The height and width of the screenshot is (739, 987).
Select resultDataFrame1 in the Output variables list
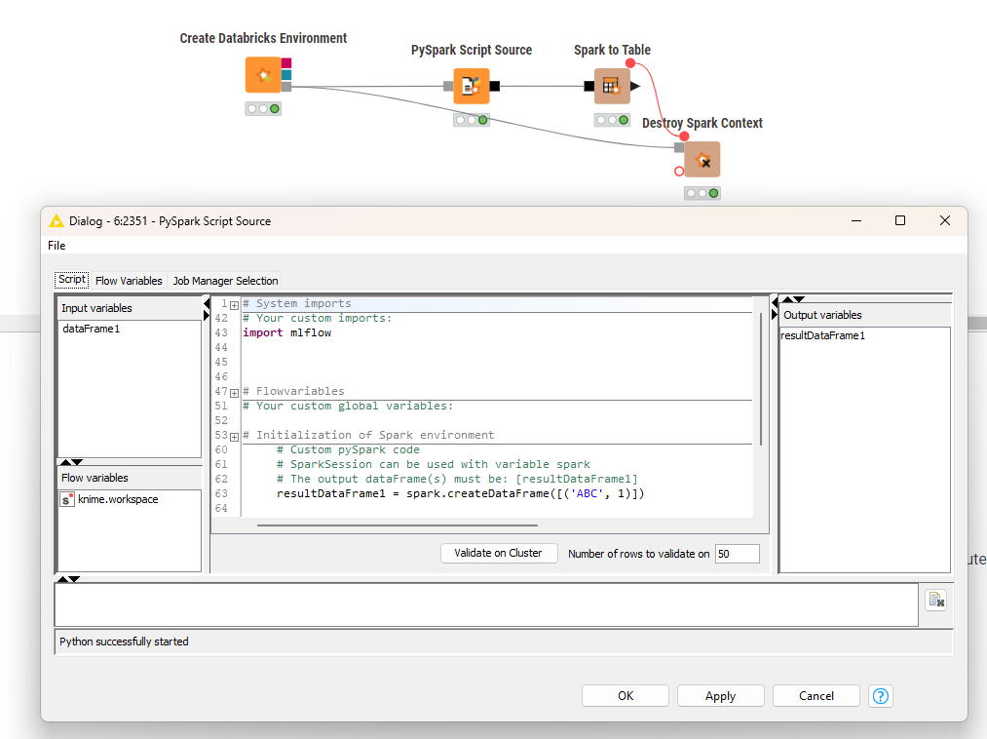coord(822,335)
